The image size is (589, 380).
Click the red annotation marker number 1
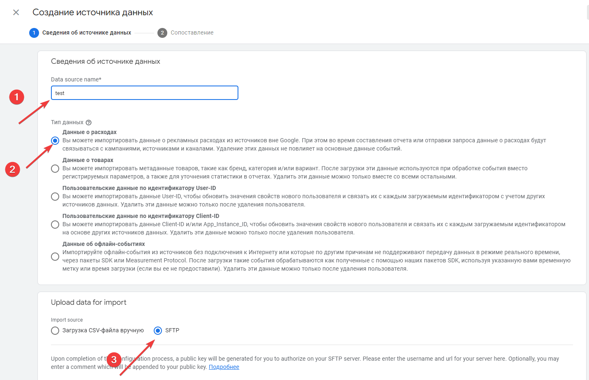point(17,97)
